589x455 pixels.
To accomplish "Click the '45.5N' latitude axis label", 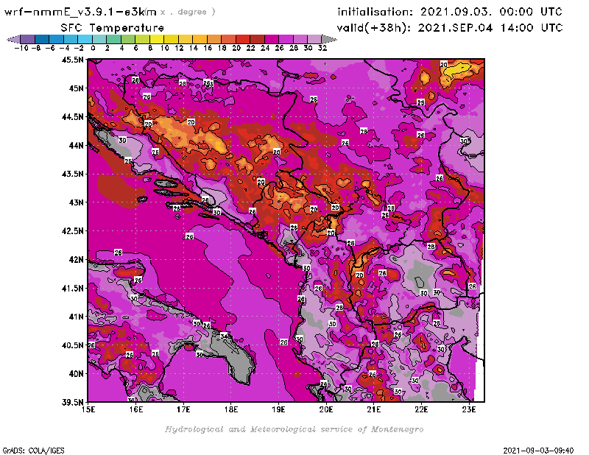I will (72, 60).
